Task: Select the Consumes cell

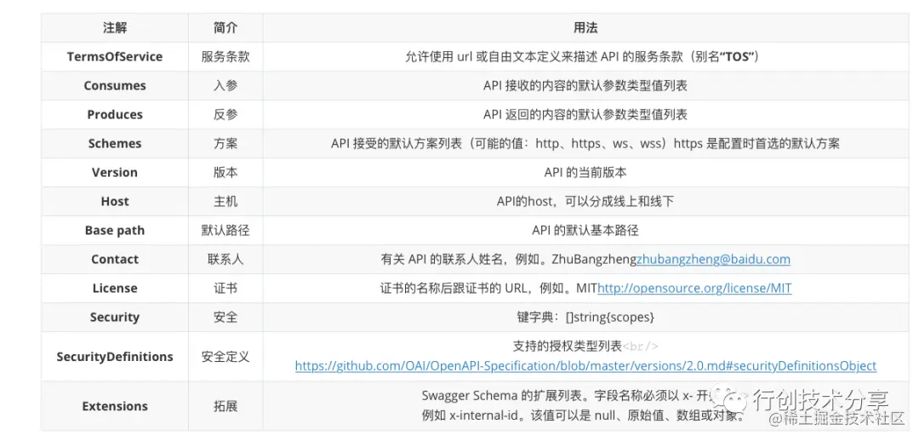Action: point(114,86)
